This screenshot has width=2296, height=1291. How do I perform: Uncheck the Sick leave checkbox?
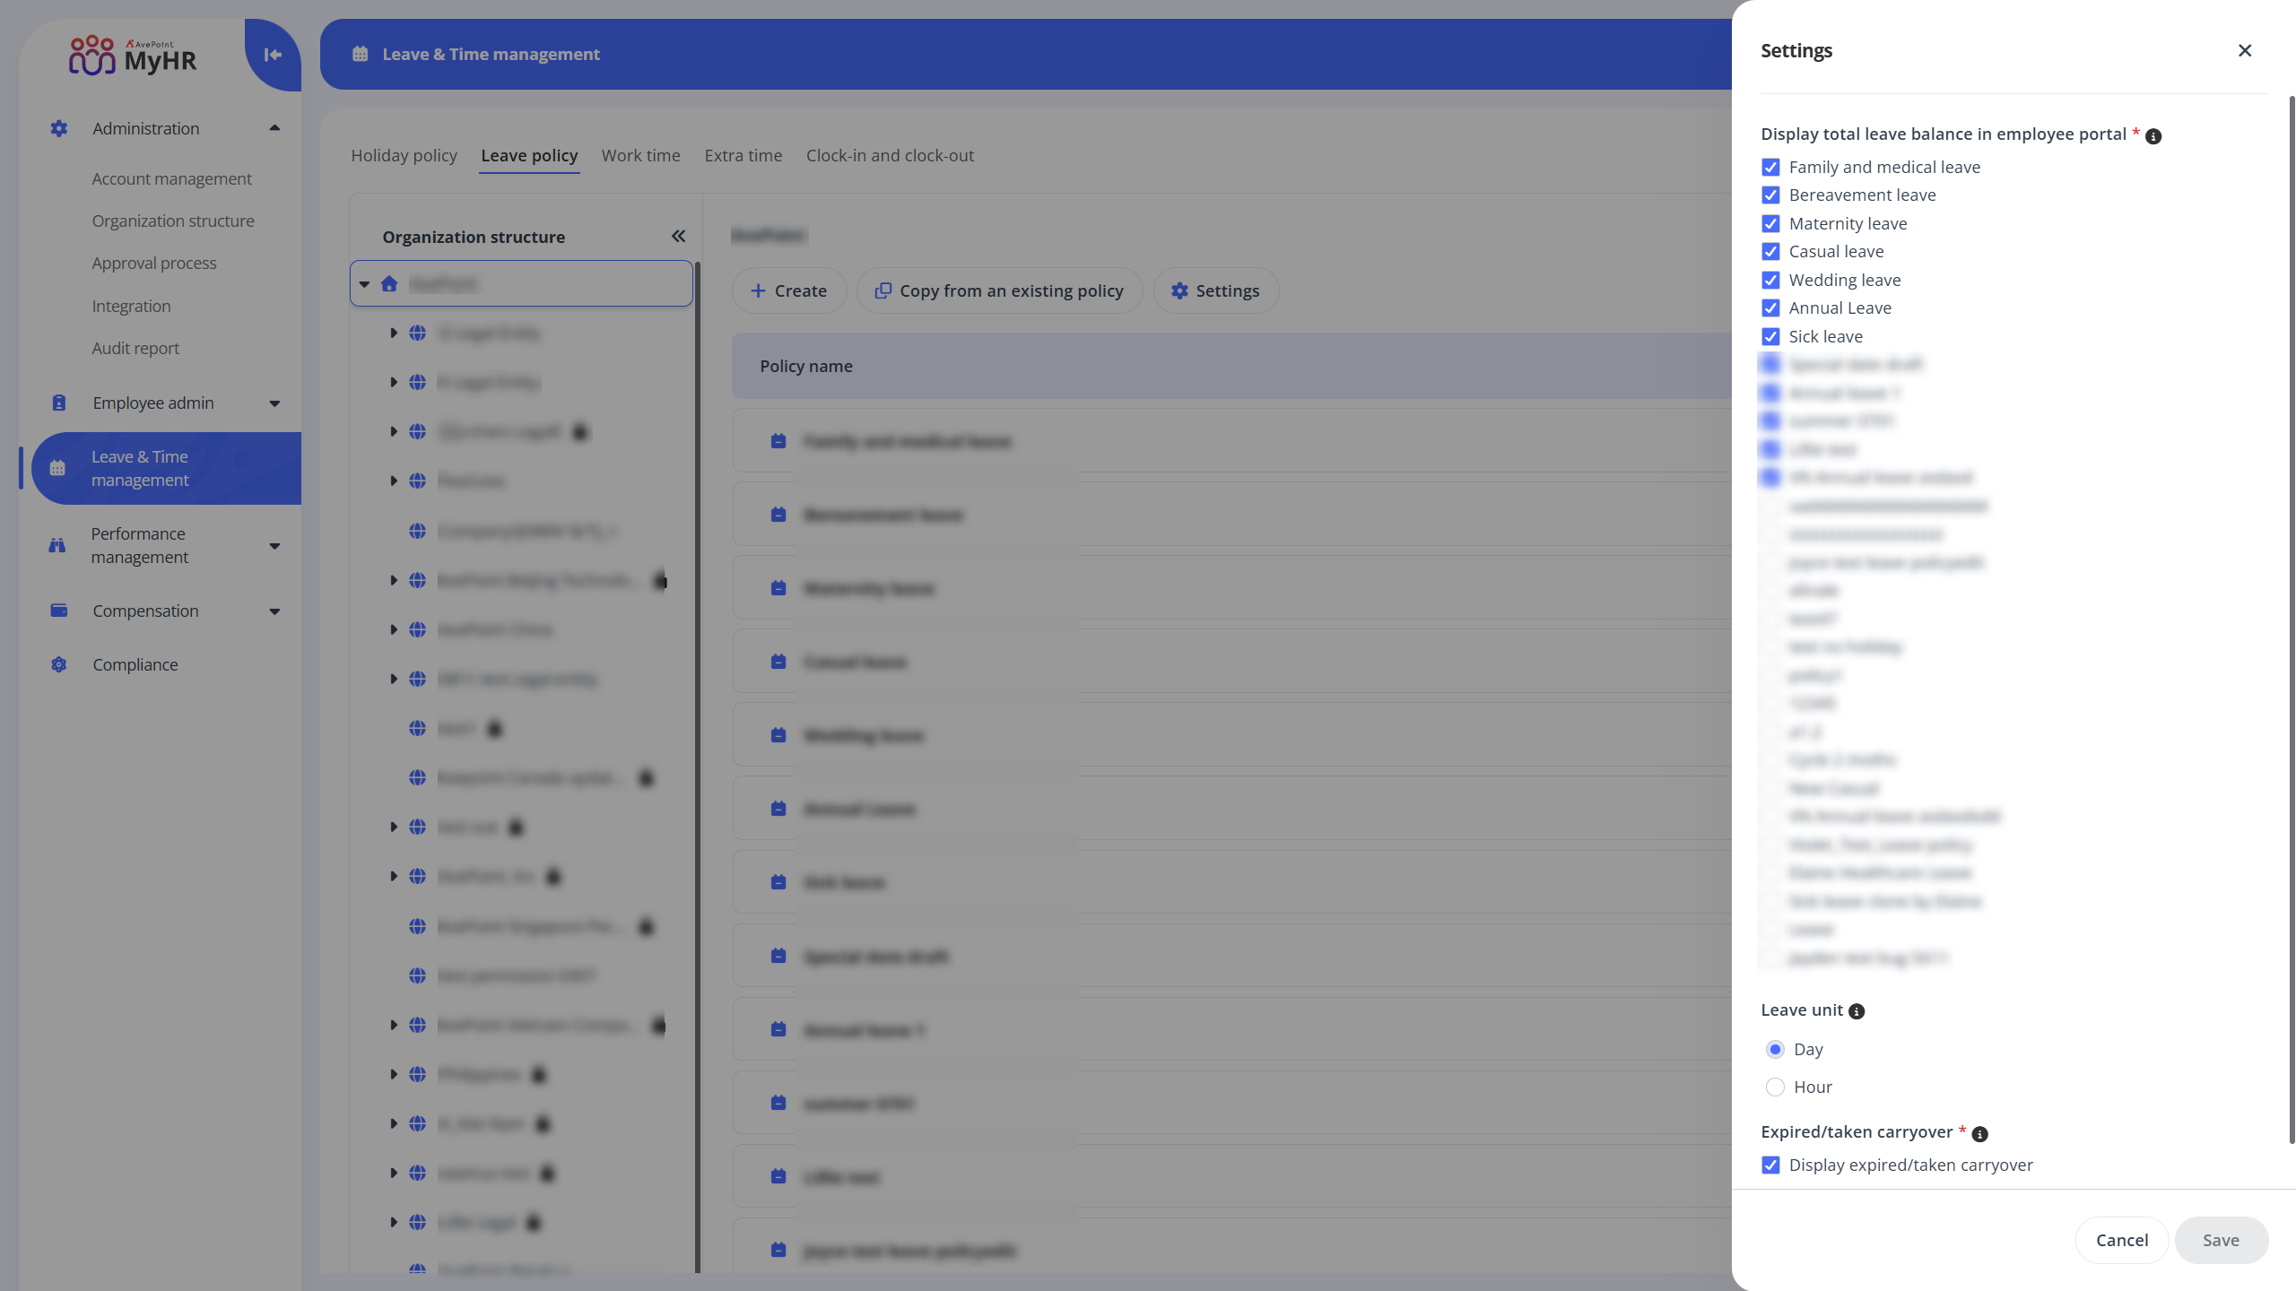pos(1771,336)
